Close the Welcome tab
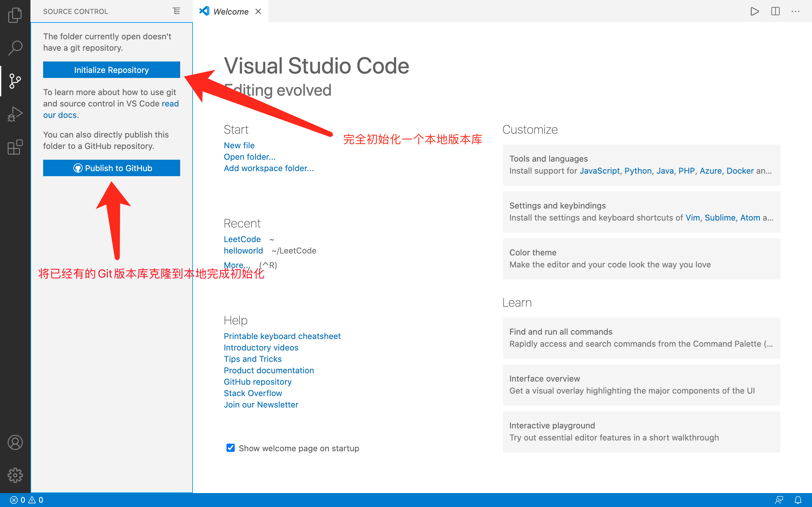 (x=258, y=11)
